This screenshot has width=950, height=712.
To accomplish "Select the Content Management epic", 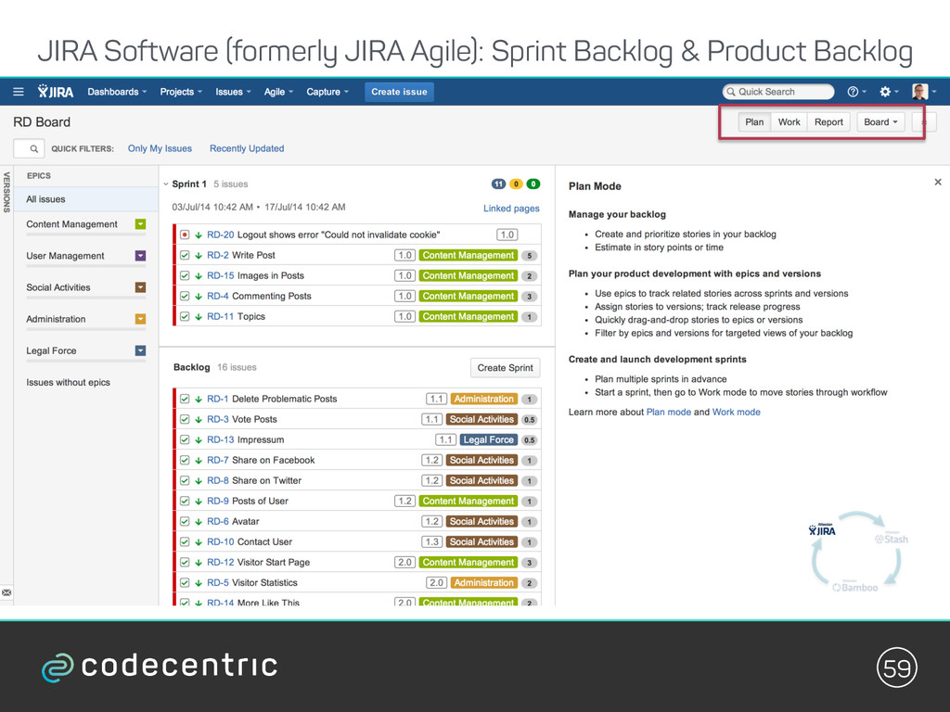I will pyautogui.click(x=72, y=224).
